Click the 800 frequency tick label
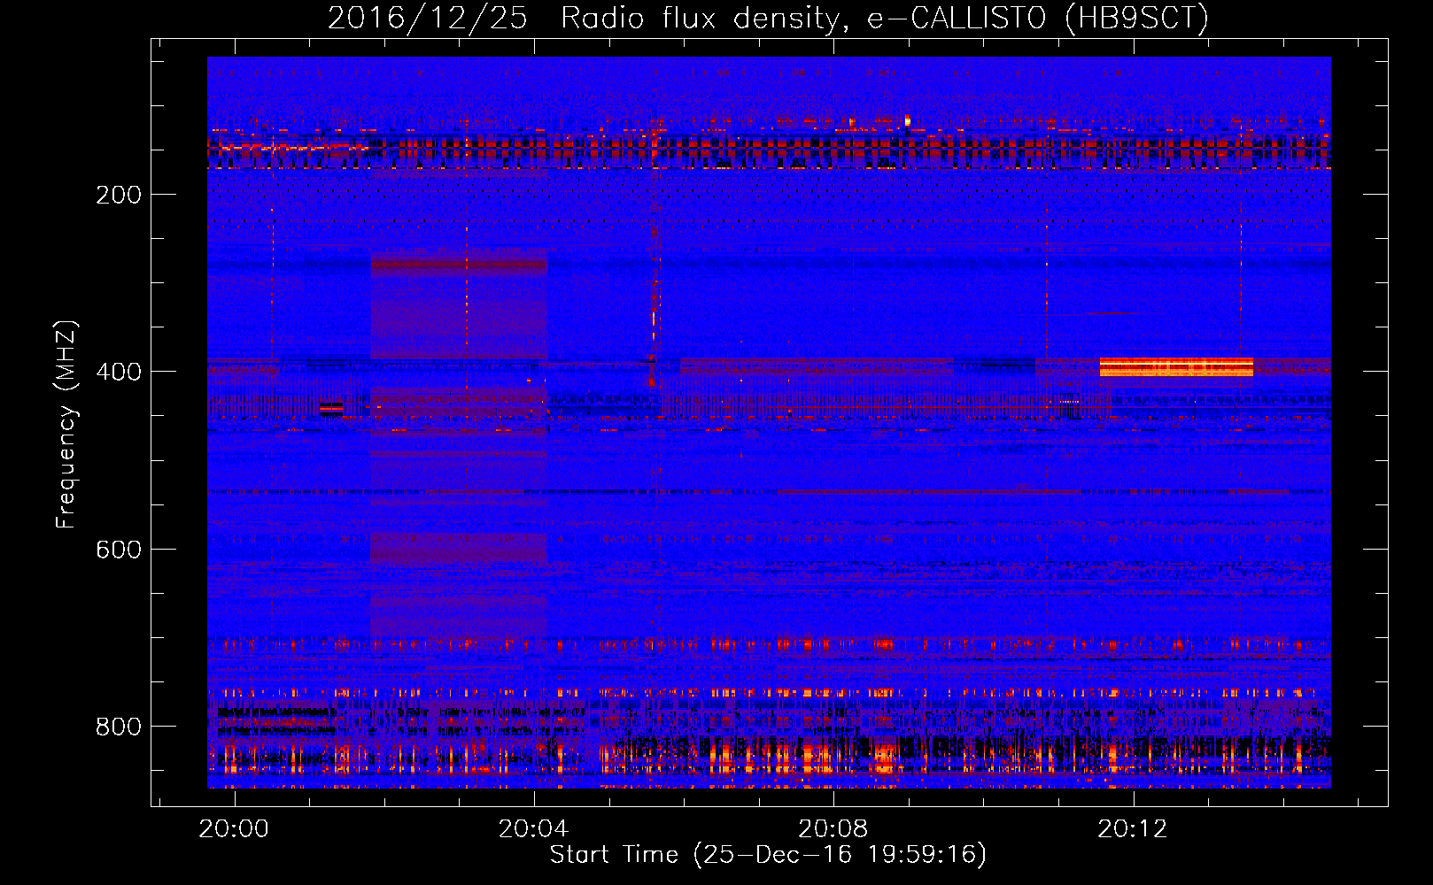 tap(119, 727)
